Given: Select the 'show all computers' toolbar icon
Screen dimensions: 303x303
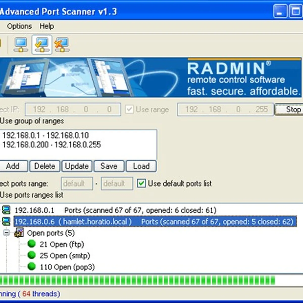Looking at the screenshot, I should click(21, 44).
